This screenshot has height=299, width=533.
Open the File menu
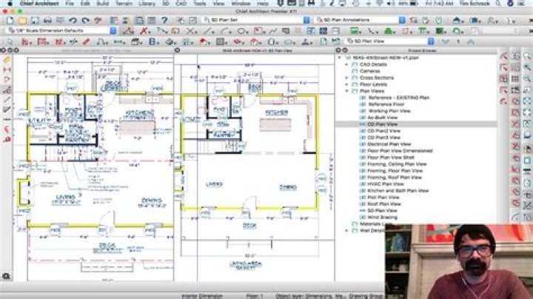(70, 4)
